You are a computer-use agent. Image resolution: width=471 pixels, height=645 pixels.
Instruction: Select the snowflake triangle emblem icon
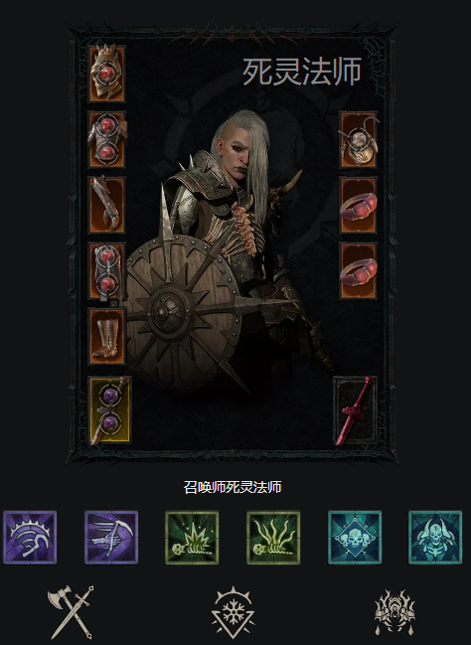click(234, 612)
